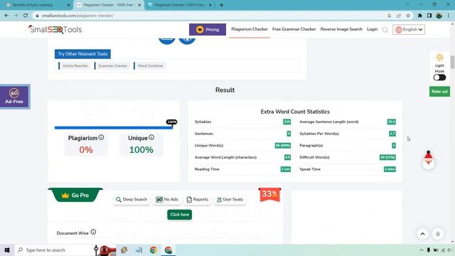Click the address bar URL field
The height and width of the screenshot is (256, 455).
click(x=209, y=16)
